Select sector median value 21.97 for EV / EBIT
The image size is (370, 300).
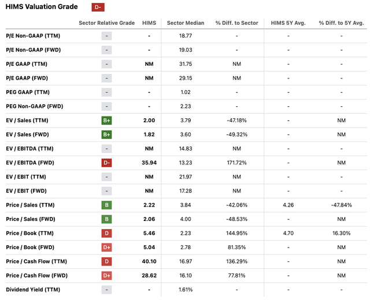[186, 177]
